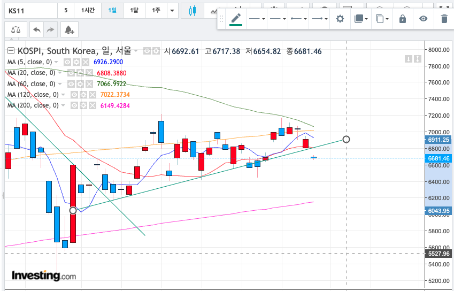Redo the chart action
The width and height of the screenshot is (454, 291).
(50, 29)
